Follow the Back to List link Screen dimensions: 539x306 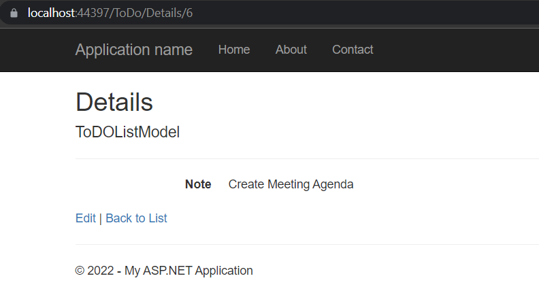pyautogui.click(x=136, y=218)
